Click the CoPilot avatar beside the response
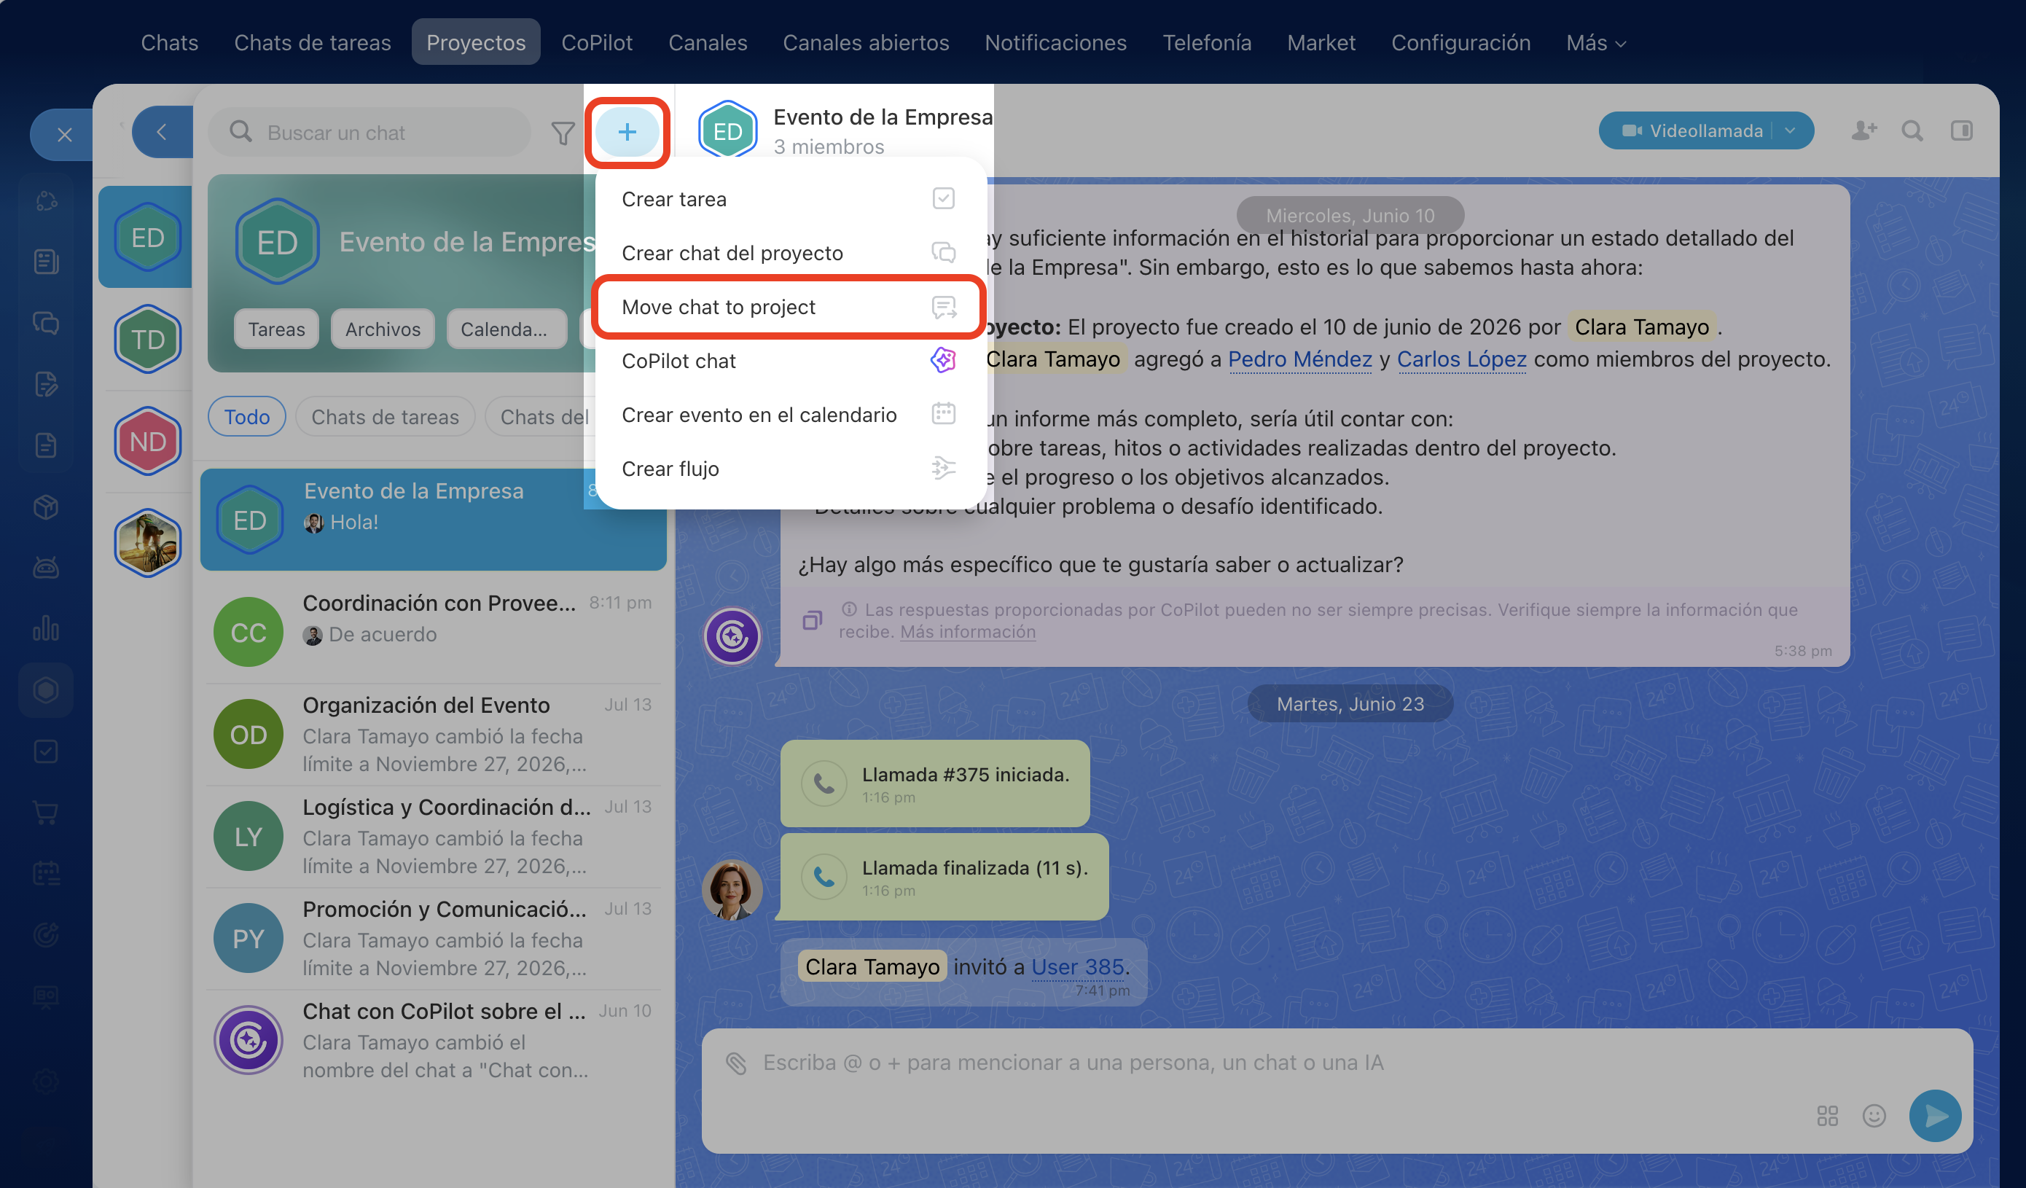 click(732, 636)
